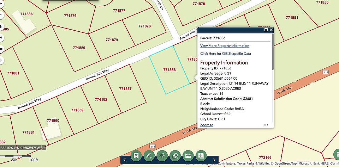339x167 pixels.
Task: Open the Bookmarks widget with the star icon
Action: click(x=136, y=155)
